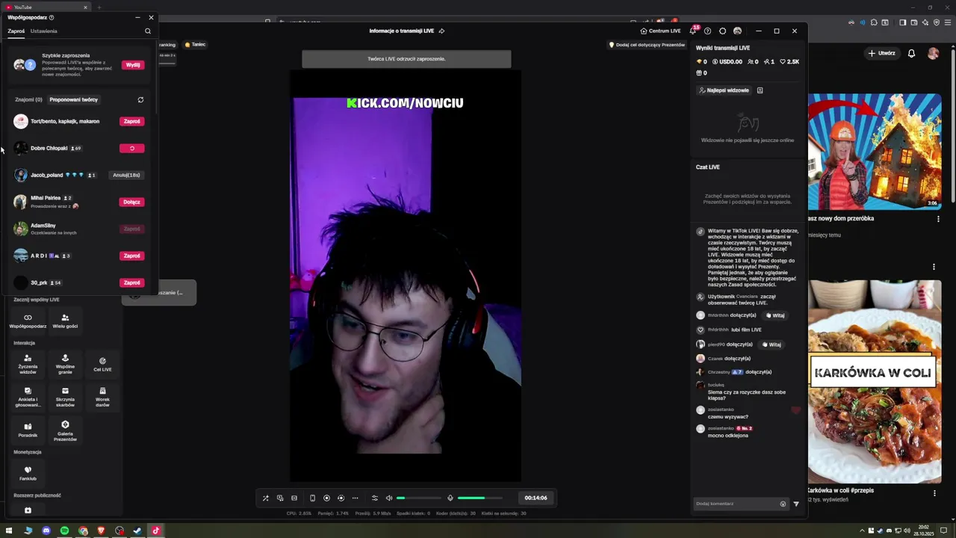Screen dimensions: 956x538
Task: Click Taniec tag above the preview
Action: (x=195, y=45)
